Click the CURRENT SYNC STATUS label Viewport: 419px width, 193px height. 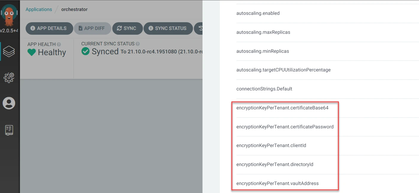click(x=108, y=44)
